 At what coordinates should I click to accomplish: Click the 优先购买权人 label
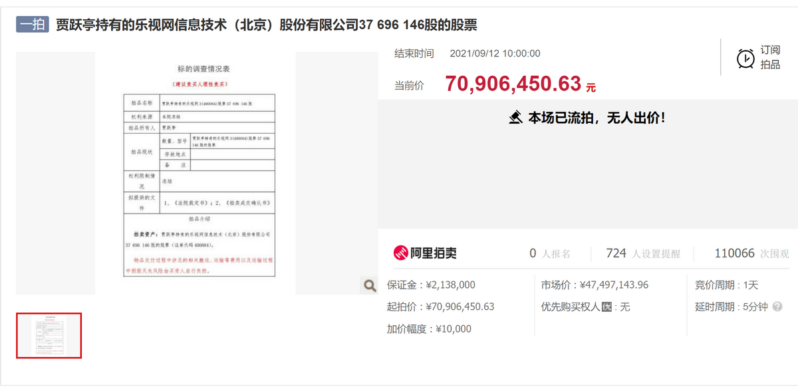pyautogui.click(x=571, y=307)
